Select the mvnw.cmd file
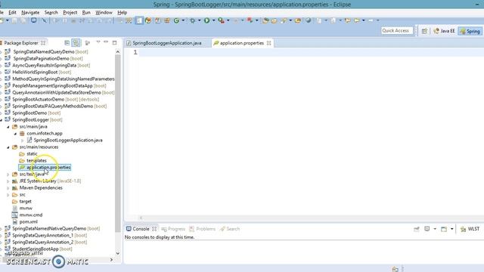This screenshot has height=272, width=484. click(27, 215)
